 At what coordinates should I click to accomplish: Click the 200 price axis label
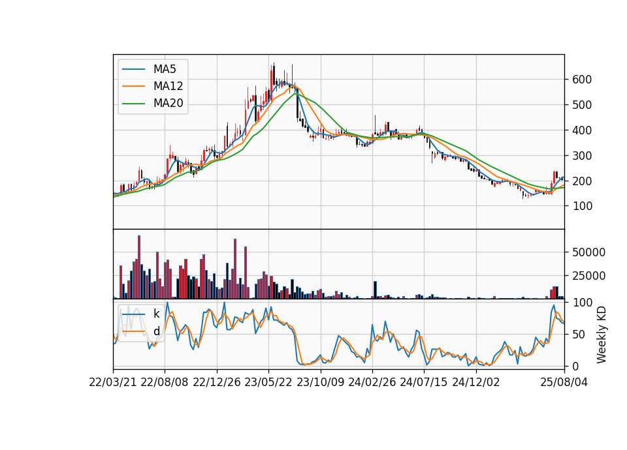(582, 181)
